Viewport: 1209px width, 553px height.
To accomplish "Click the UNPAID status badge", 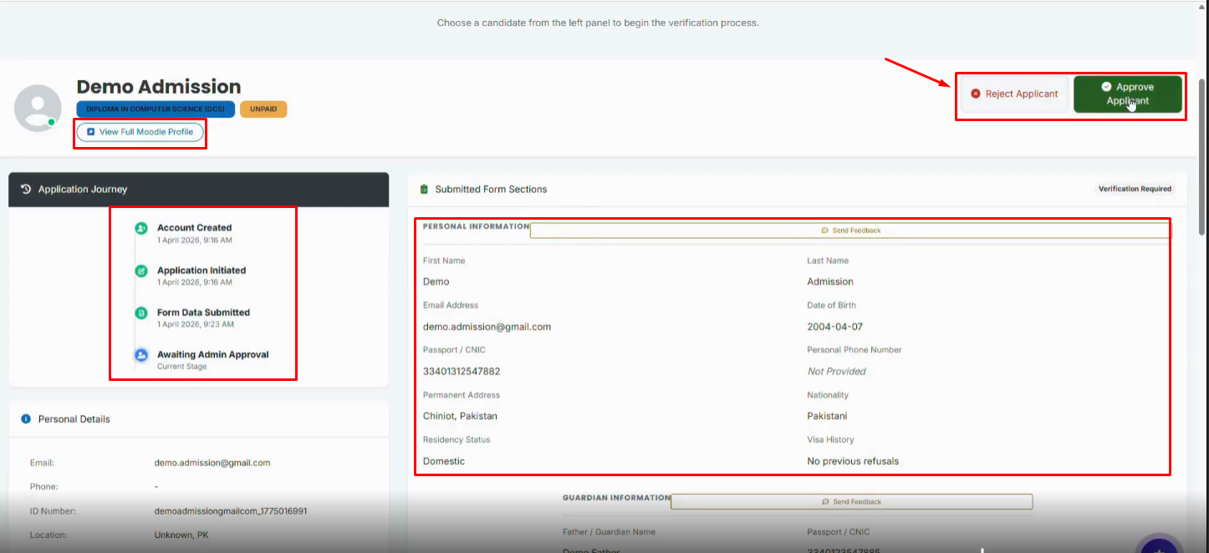I will tap(263, 109).
